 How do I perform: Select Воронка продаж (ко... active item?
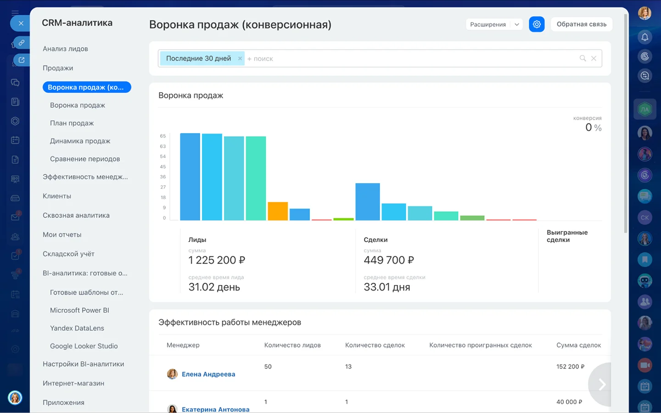[x=87, y=87]
